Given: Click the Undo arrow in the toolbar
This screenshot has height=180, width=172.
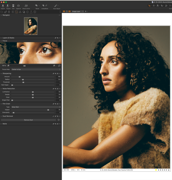Looking at the screenshot, I should [43, 6].
